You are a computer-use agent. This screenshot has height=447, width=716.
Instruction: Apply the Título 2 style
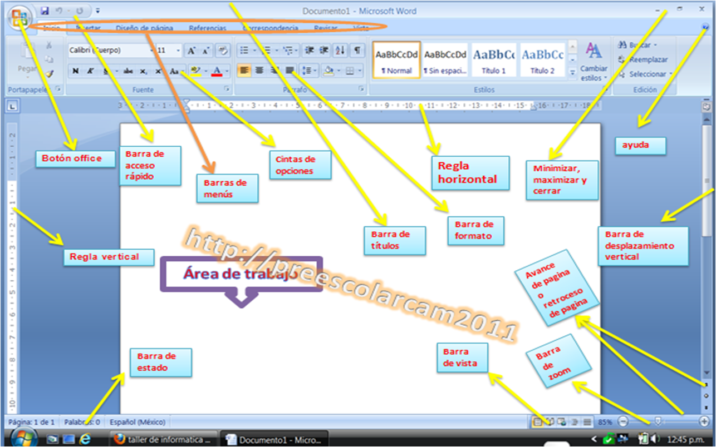[543, 60]
